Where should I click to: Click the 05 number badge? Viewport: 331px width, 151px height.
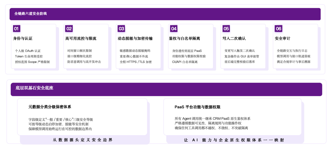click(226, 29)
